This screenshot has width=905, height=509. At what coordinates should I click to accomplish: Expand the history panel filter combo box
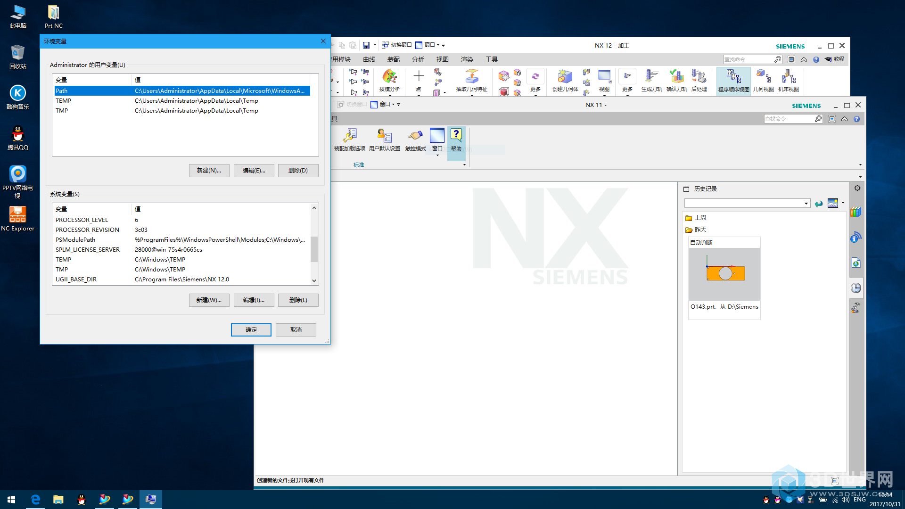click(806, 204)
